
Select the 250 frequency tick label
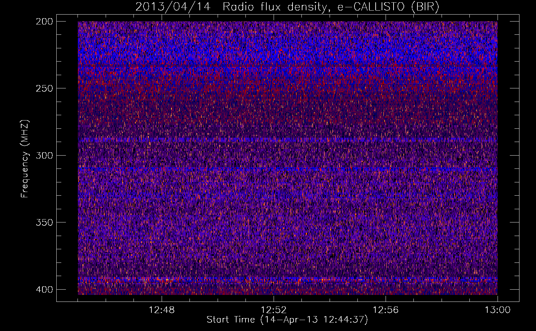pos(44,88)
